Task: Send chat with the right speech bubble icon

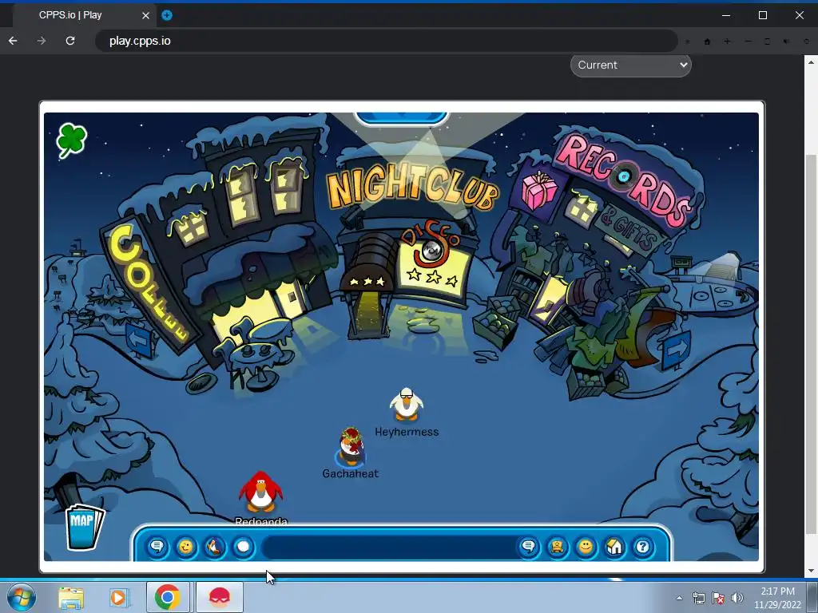Action: (x=529, y=547)
